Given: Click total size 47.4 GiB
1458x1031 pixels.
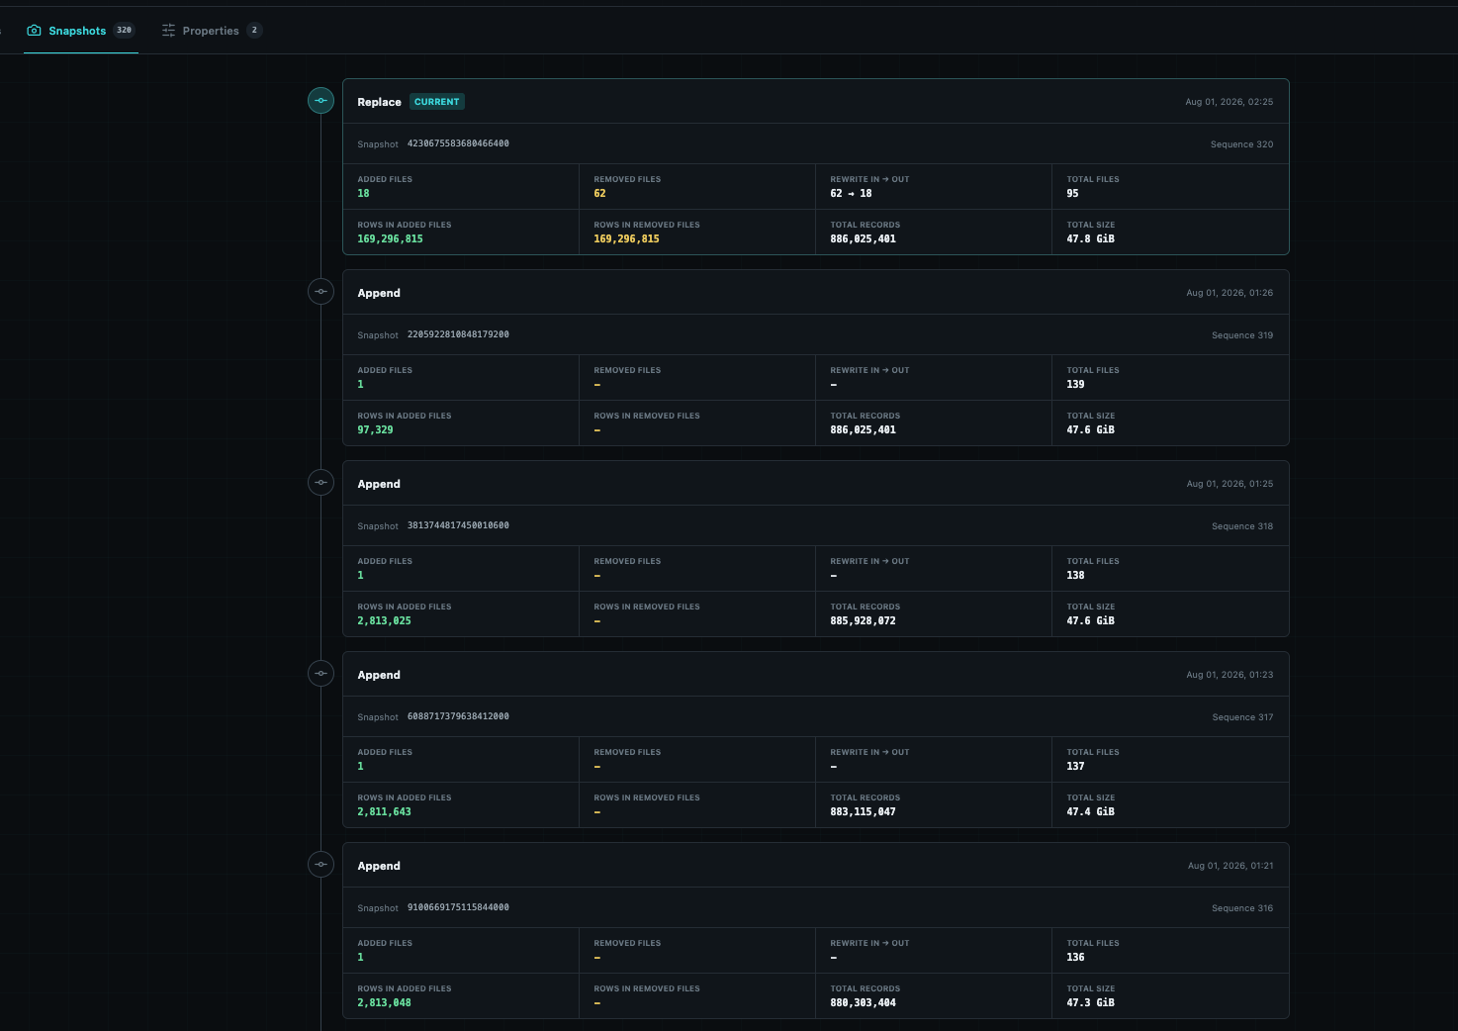Looking at the screenshot, I should pyautogui.click(x=1090, y=811).
